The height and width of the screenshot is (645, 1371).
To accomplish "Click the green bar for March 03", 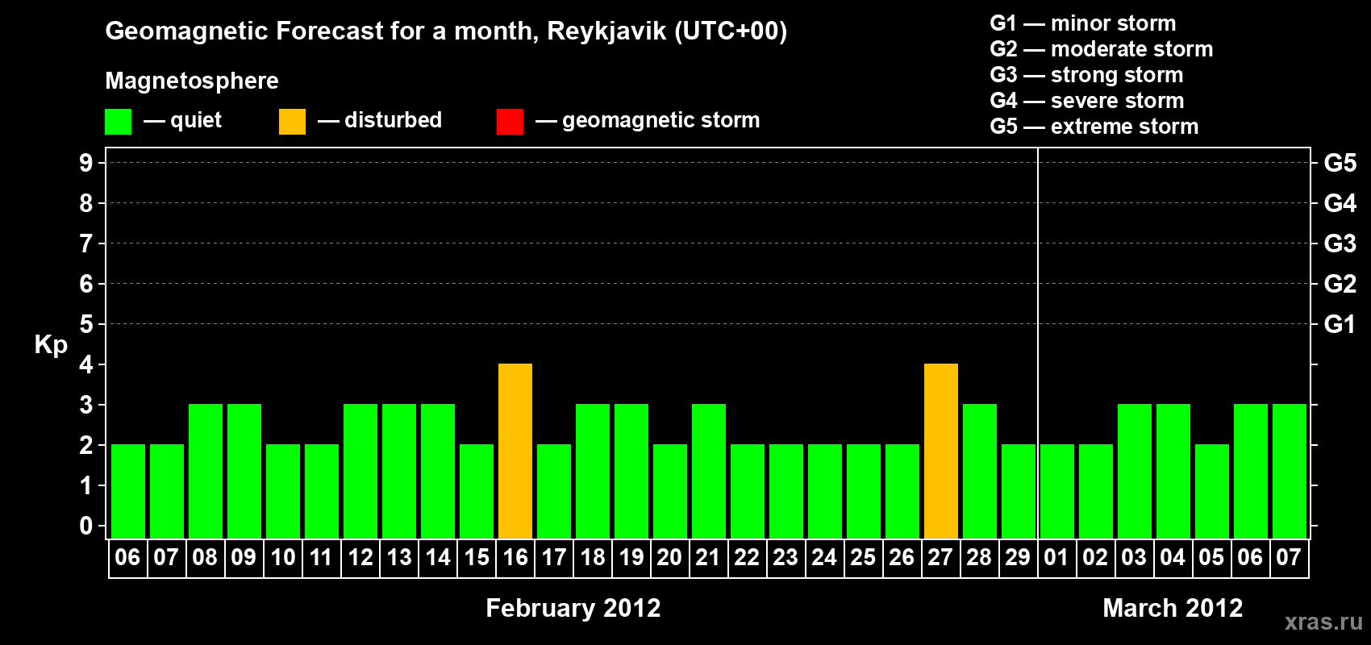I will (1135, 471).
